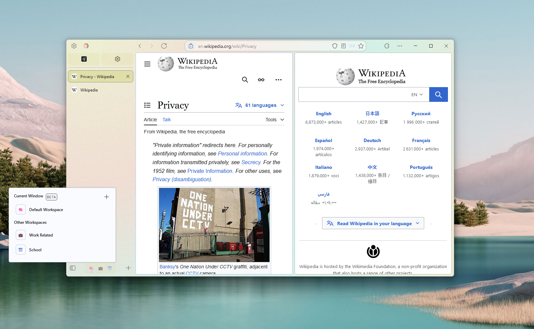Open Wikipedia hamburger main menu

coord(147,64)
